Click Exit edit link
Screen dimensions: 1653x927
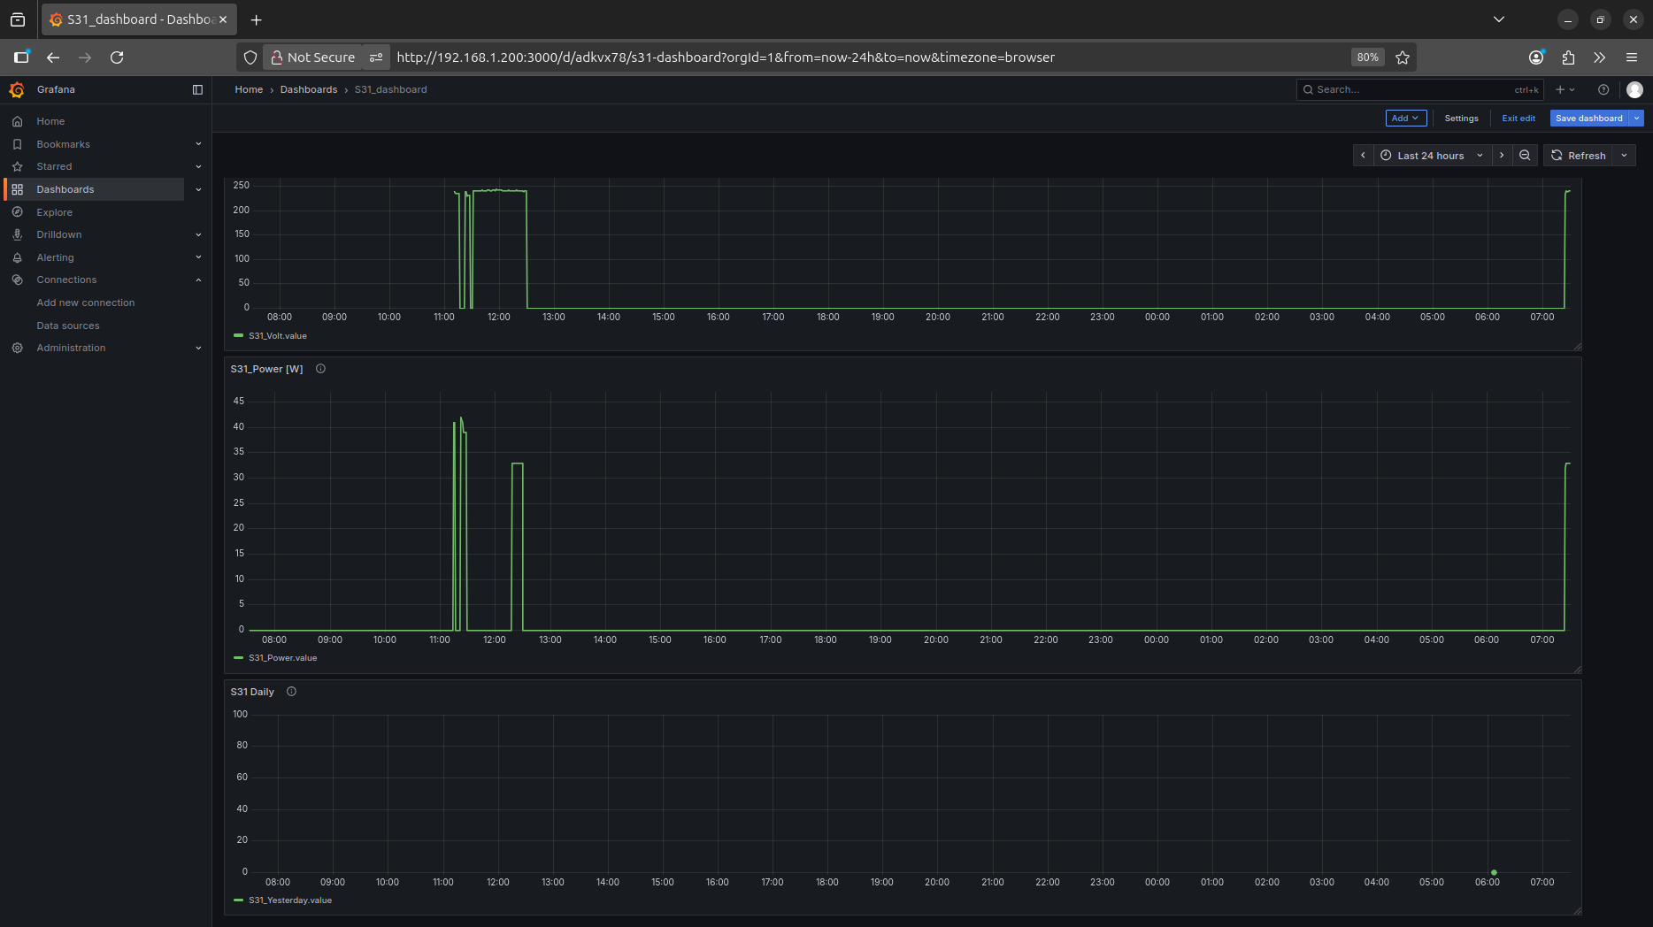[1518, 119]
